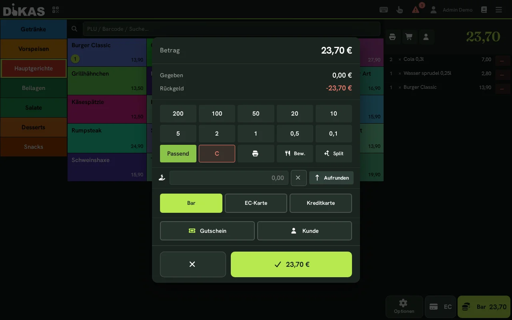512x320 pixels.
Task: Open the Vorspeisen category
Action: click(34, 49)
